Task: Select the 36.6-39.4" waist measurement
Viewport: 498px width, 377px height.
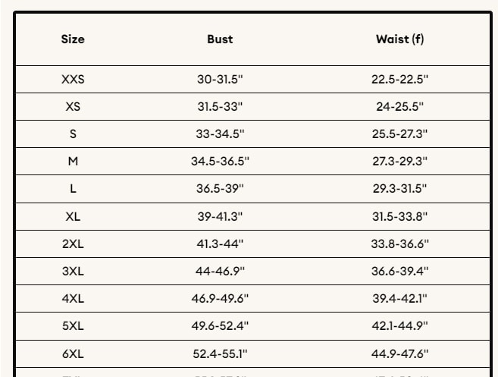Action: pyautogui.click(x=399, y=271)
